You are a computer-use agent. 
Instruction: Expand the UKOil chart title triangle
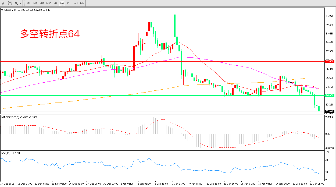tap(2, 10)
